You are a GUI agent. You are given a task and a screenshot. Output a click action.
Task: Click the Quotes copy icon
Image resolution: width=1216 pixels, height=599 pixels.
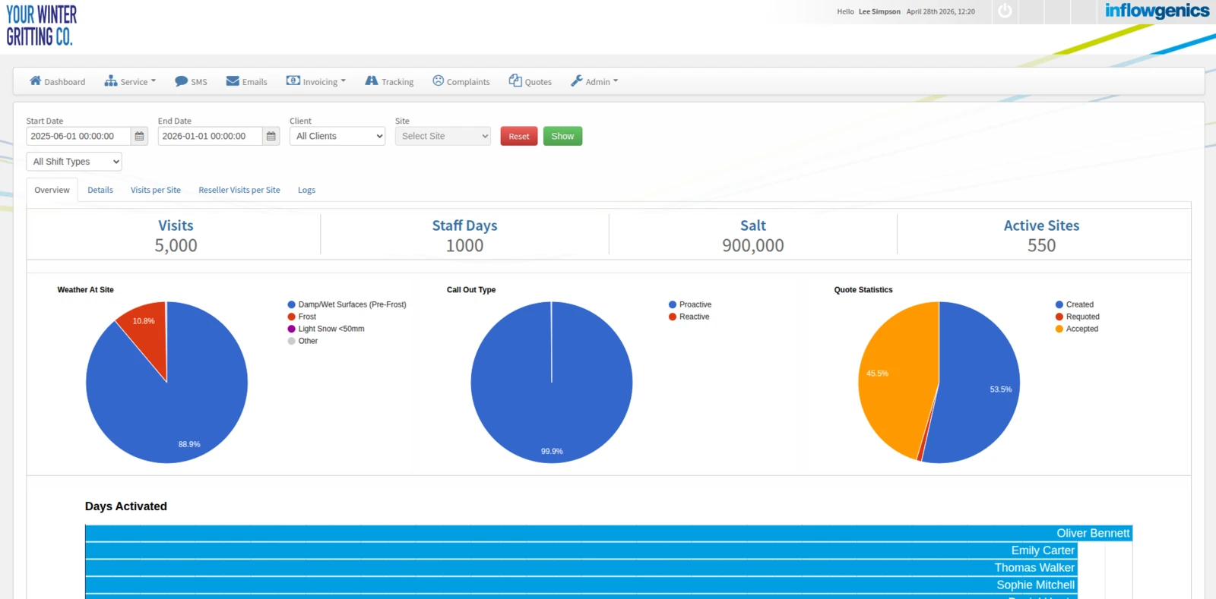coord(515,80)
